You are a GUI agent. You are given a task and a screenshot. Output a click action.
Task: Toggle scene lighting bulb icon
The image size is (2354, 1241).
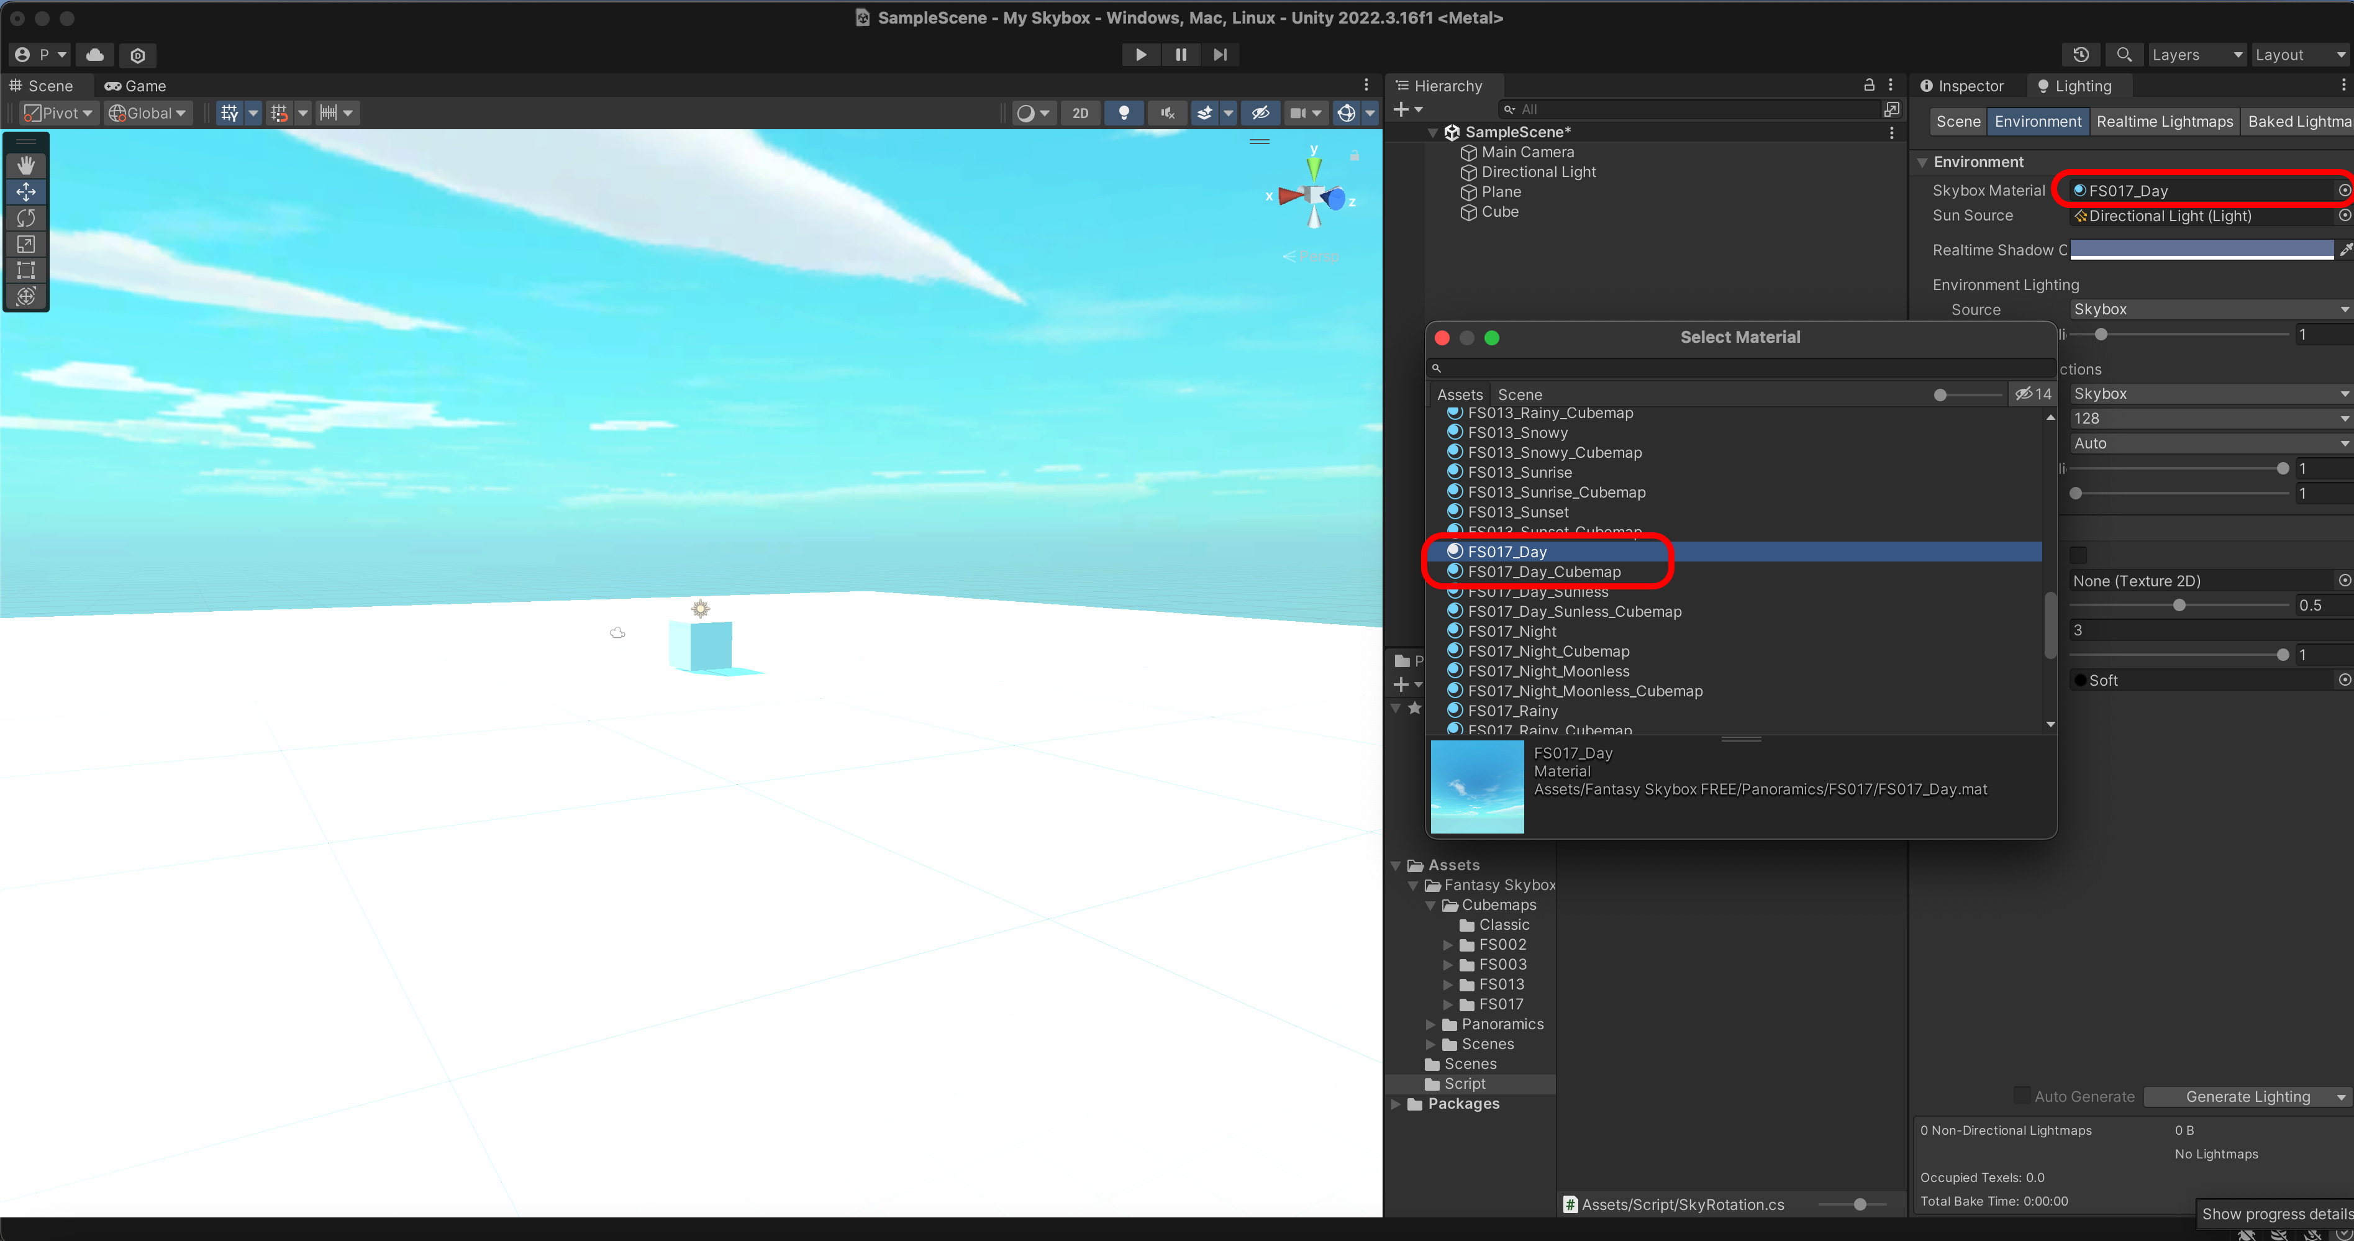click(x=1124, y=113)
